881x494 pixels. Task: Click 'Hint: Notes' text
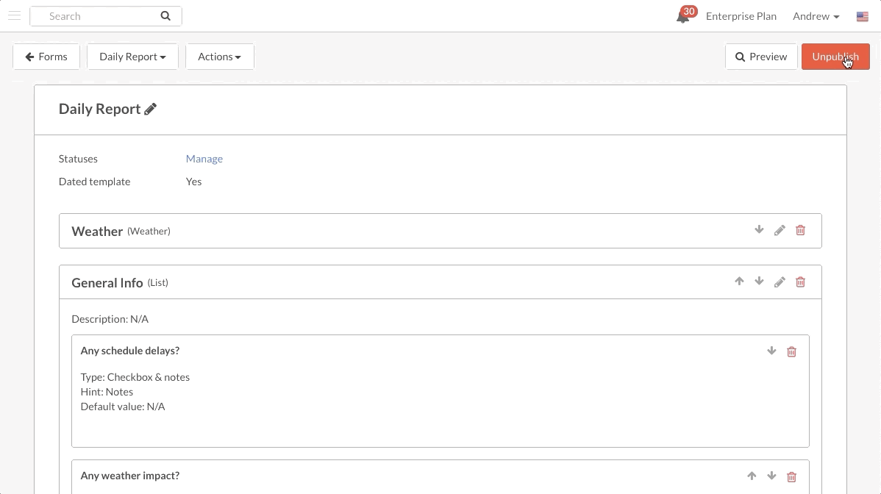[107, 392]
